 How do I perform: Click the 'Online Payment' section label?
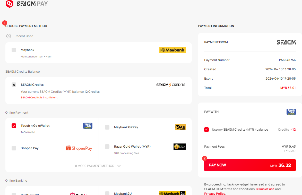tap(17, 113)
